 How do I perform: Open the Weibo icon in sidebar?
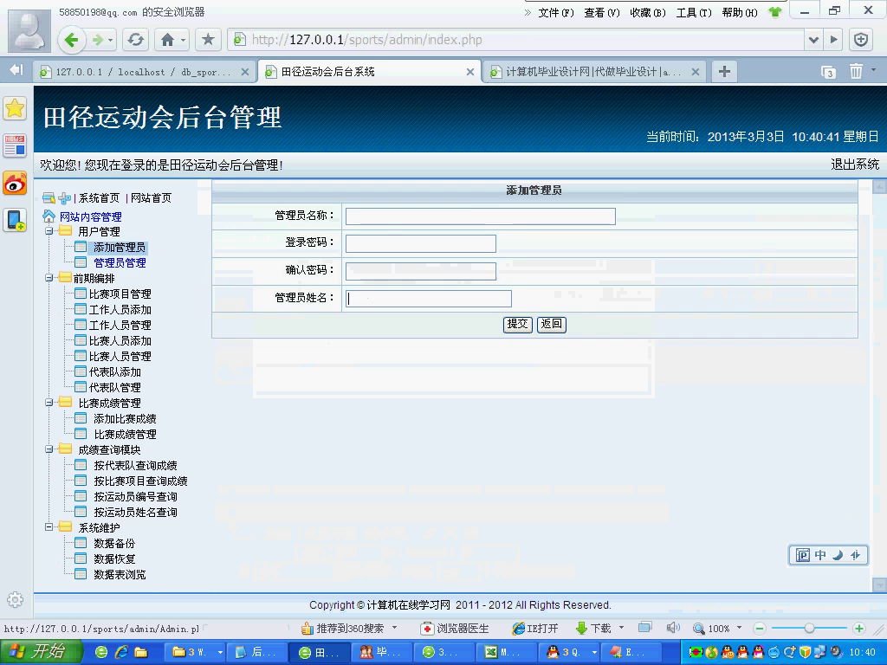pyautogui.click(x=16, y=184)
